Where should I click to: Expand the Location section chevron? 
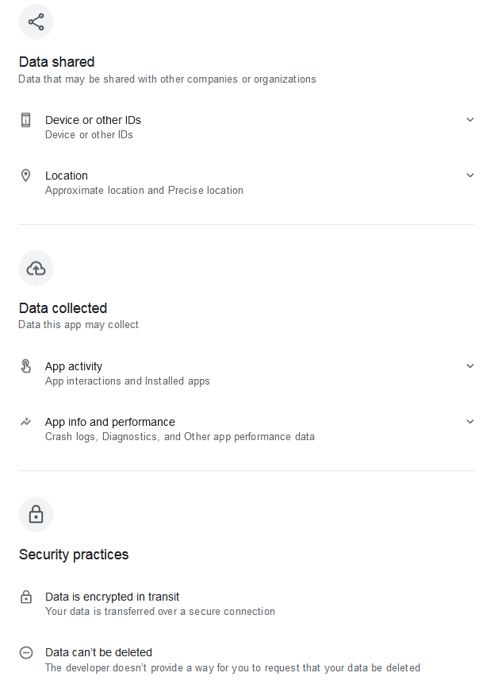click(469, 176)
